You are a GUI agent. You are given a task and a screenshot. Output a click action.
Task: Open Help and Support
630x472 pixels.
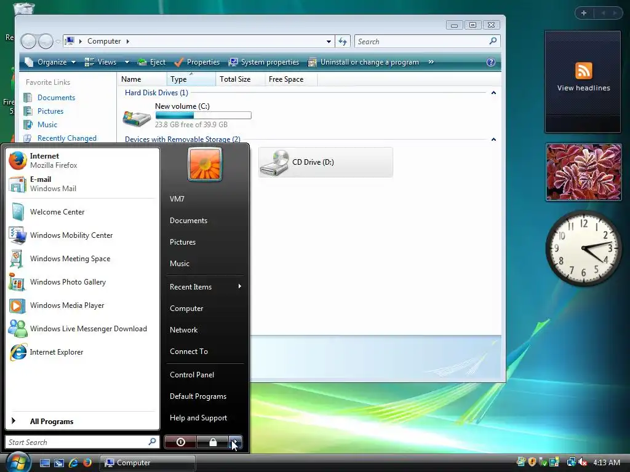205,418
